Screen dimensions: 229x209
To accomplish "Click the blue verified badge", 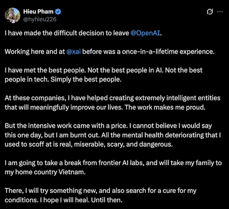I will 58,12.
